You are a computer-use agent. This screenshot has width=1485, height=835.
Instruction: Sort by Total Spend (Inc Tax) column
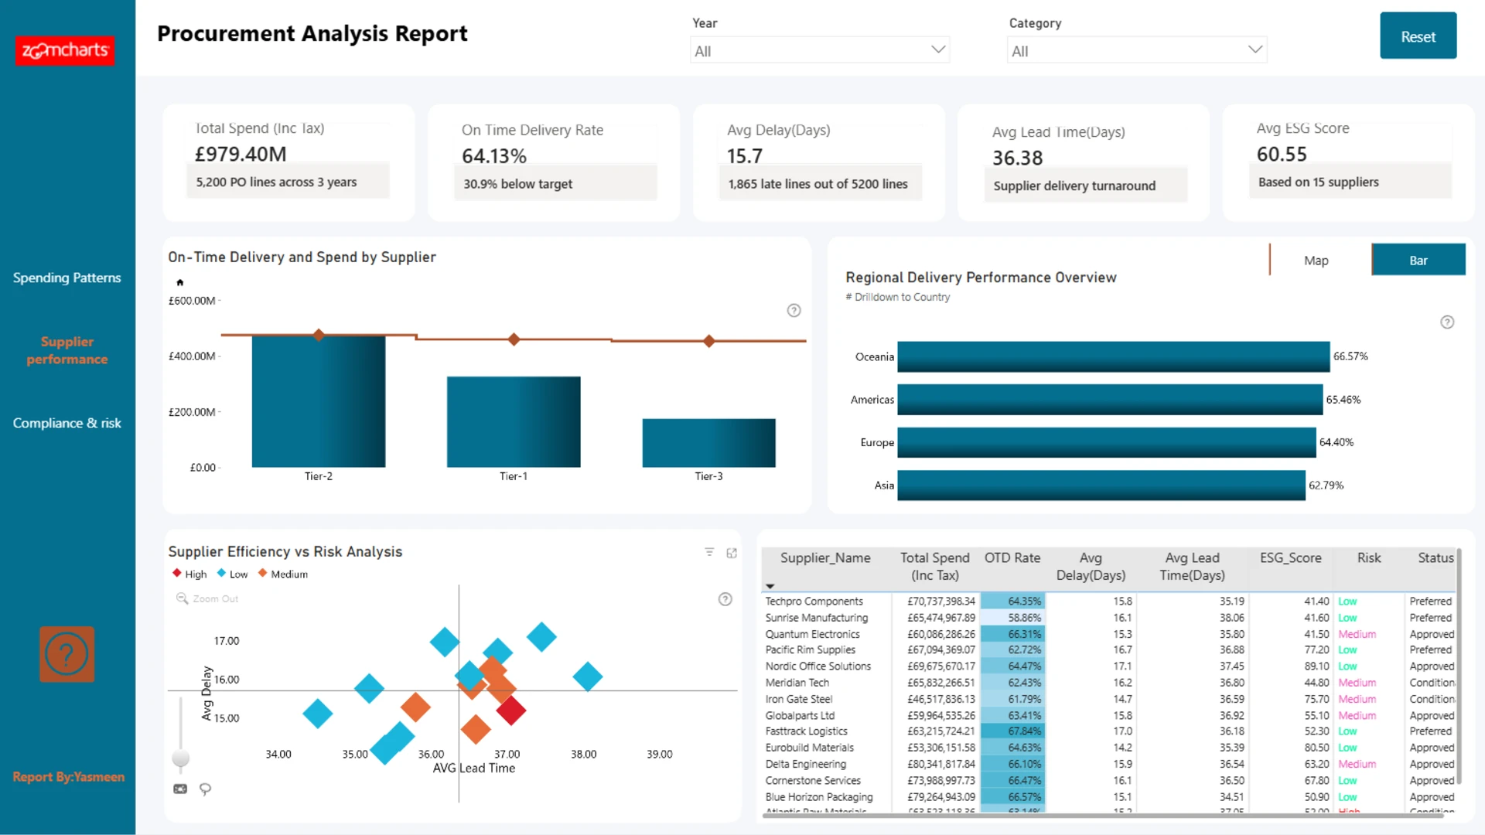[934, 567]
